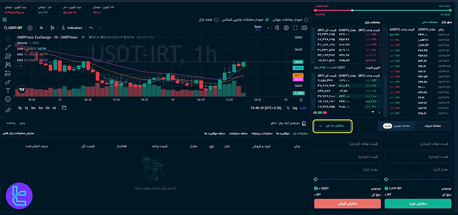Switch to the معامله تعهدی tab
This screenshot has height=215, width=458.
coord(396,126)
